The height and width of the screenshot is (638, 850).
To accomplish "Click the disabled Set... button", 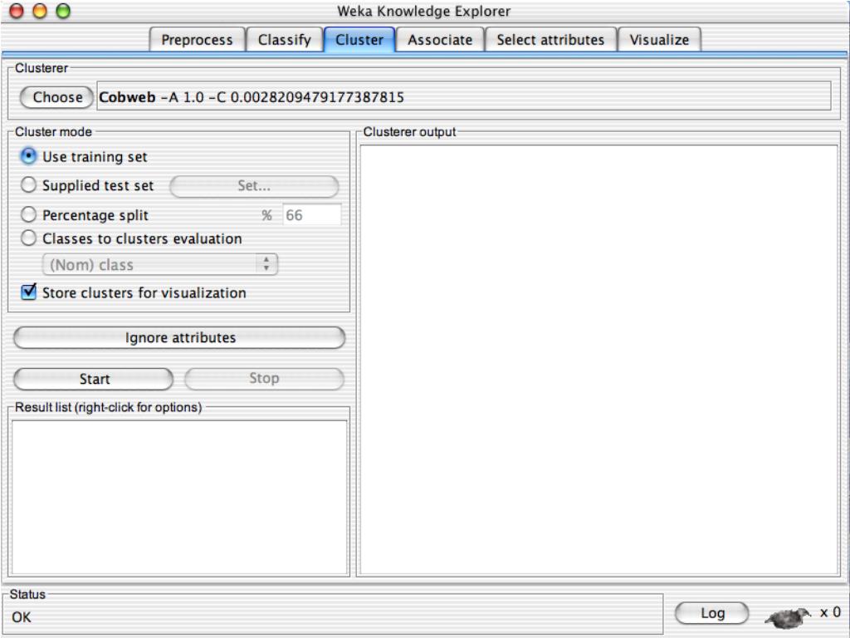I will [x=254, y=186].
